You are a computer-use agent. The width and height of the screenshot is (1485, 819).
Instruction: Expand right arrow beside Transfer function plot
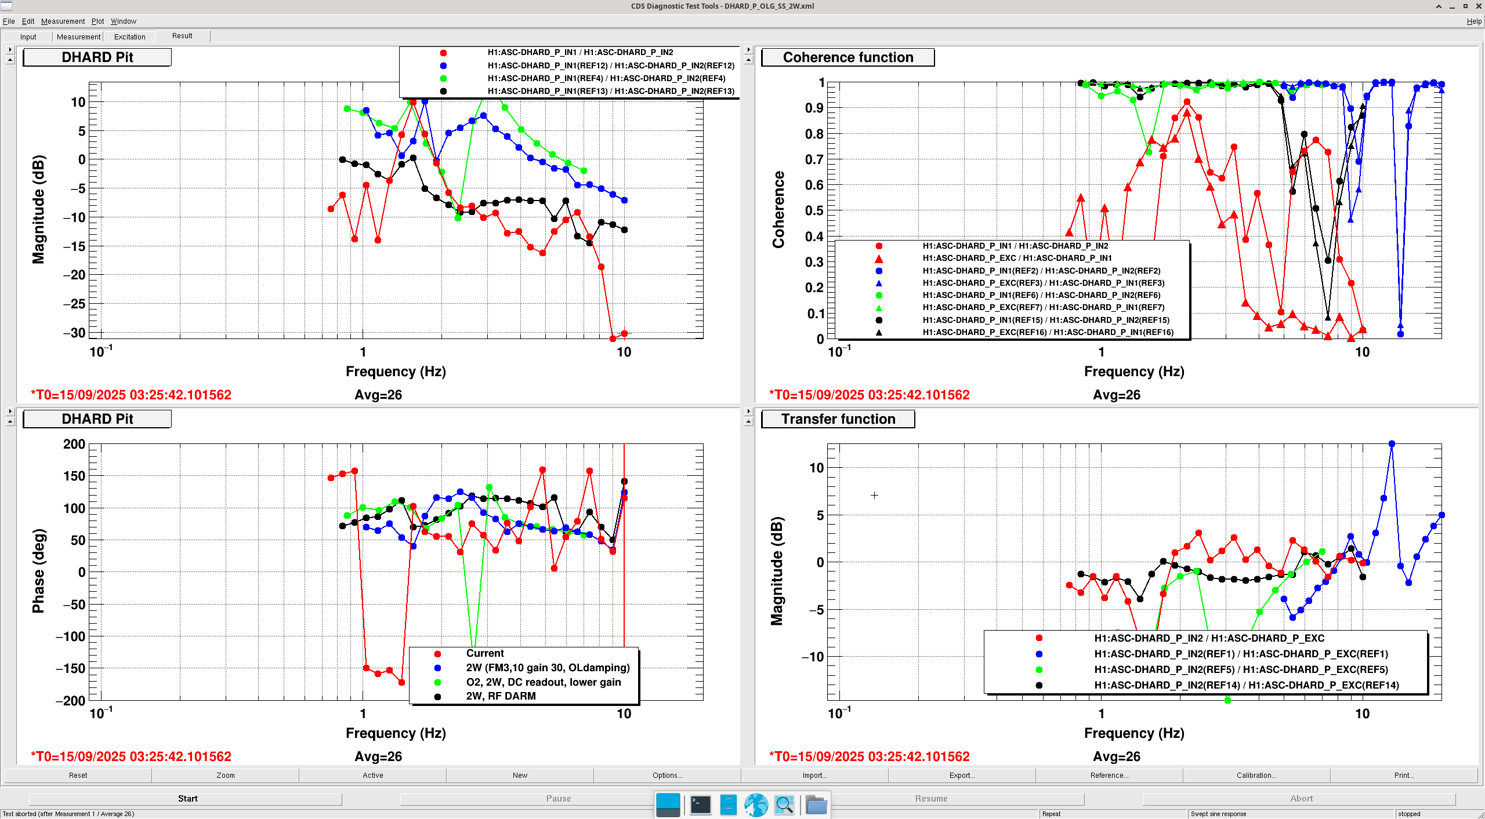click(748, 412)
